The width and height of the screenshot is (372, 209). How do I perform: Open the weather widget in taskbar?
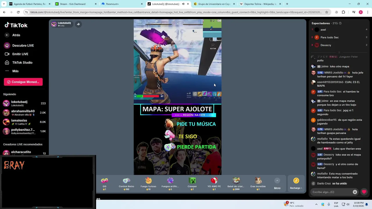tap(294, 204)
